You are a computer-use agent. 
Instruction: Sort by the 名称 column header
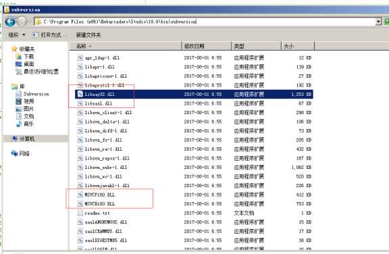[126, 46]
